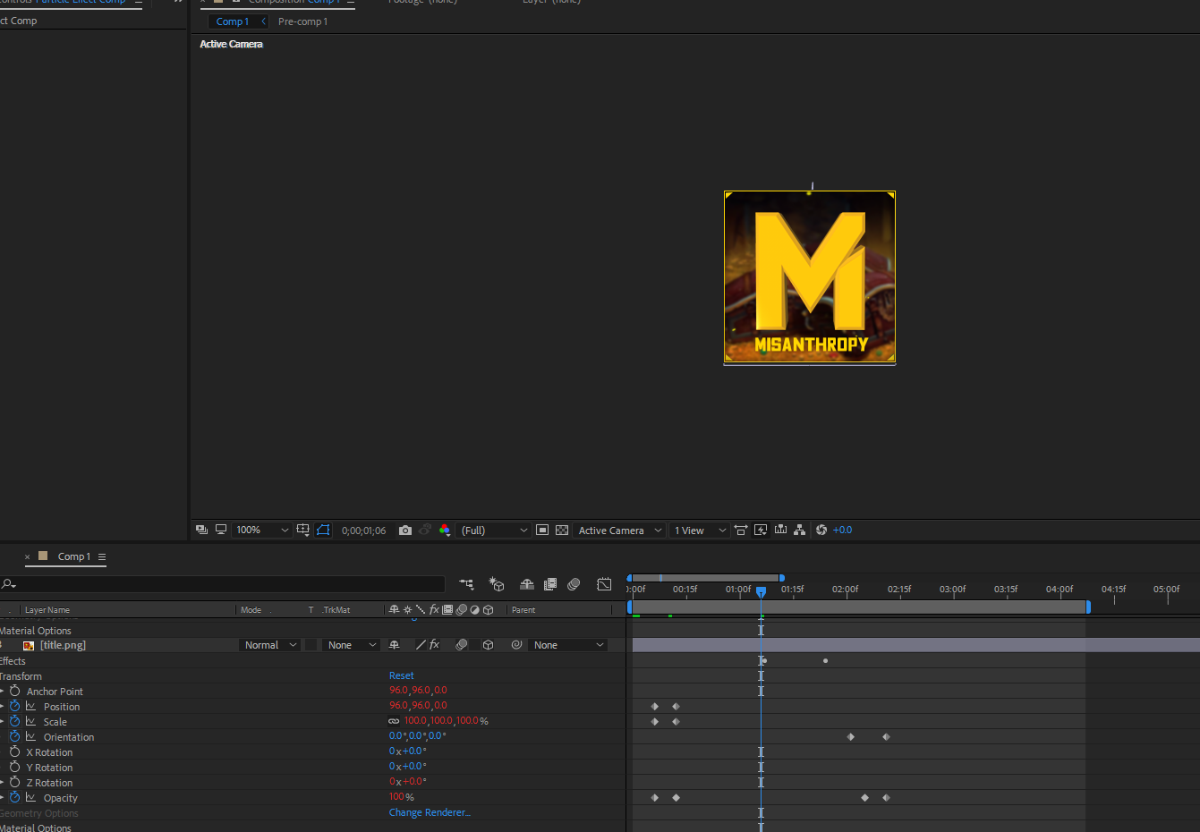
Task: Enable the Y Rotation stopwatch
Action: (x=14, y=767)
